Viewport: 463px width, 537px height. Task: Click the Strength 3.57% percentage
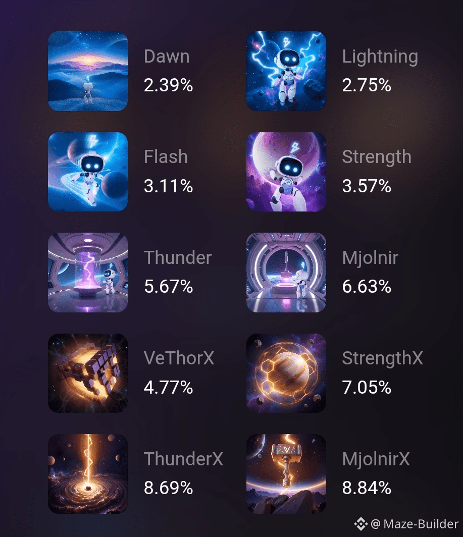367,186
